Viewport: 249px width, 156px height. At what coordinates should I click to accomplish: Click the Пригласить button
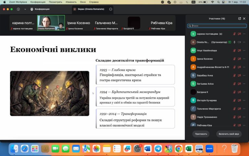[201, 134]
